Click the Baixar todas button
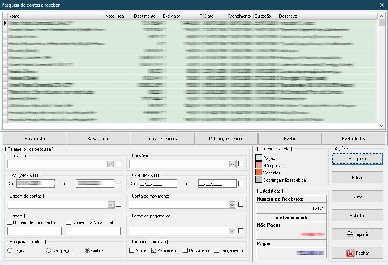Image resolution: width=388 pixels, height=265 pixels. tap(98, 139)
